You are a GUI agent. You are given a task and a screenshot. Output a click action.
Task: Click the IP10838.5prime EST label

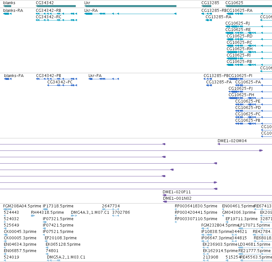point(217,232)
